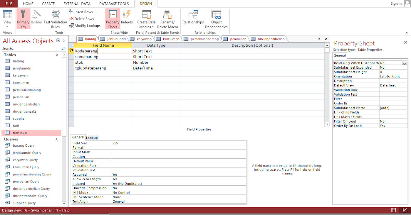Switch to DATABASE TOOLS ribbon tab
This screenshot has height=215, width=411.
pyautogui.click(x=114, y=4)
